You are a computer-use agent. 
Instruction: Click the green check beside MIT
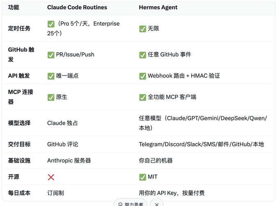pos(142,177)
